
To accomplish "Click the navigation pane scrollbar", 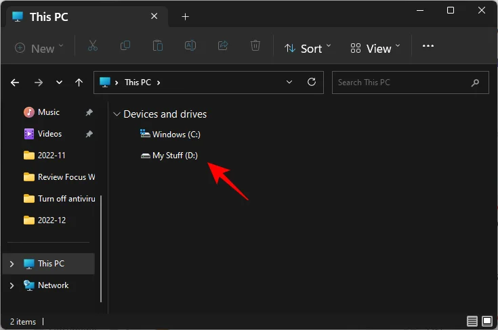I will [x=101, y=249].
